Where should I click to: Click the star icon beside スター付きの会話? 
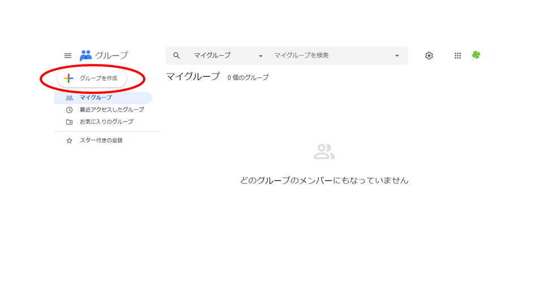pos(69,140)
